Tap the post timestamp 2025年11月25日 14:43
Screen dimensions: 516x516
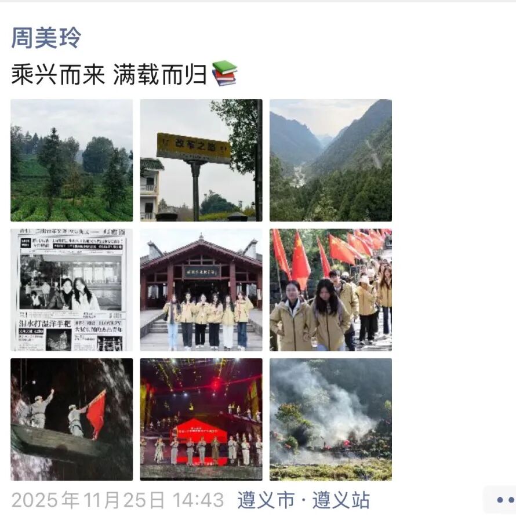coord(118,500)
